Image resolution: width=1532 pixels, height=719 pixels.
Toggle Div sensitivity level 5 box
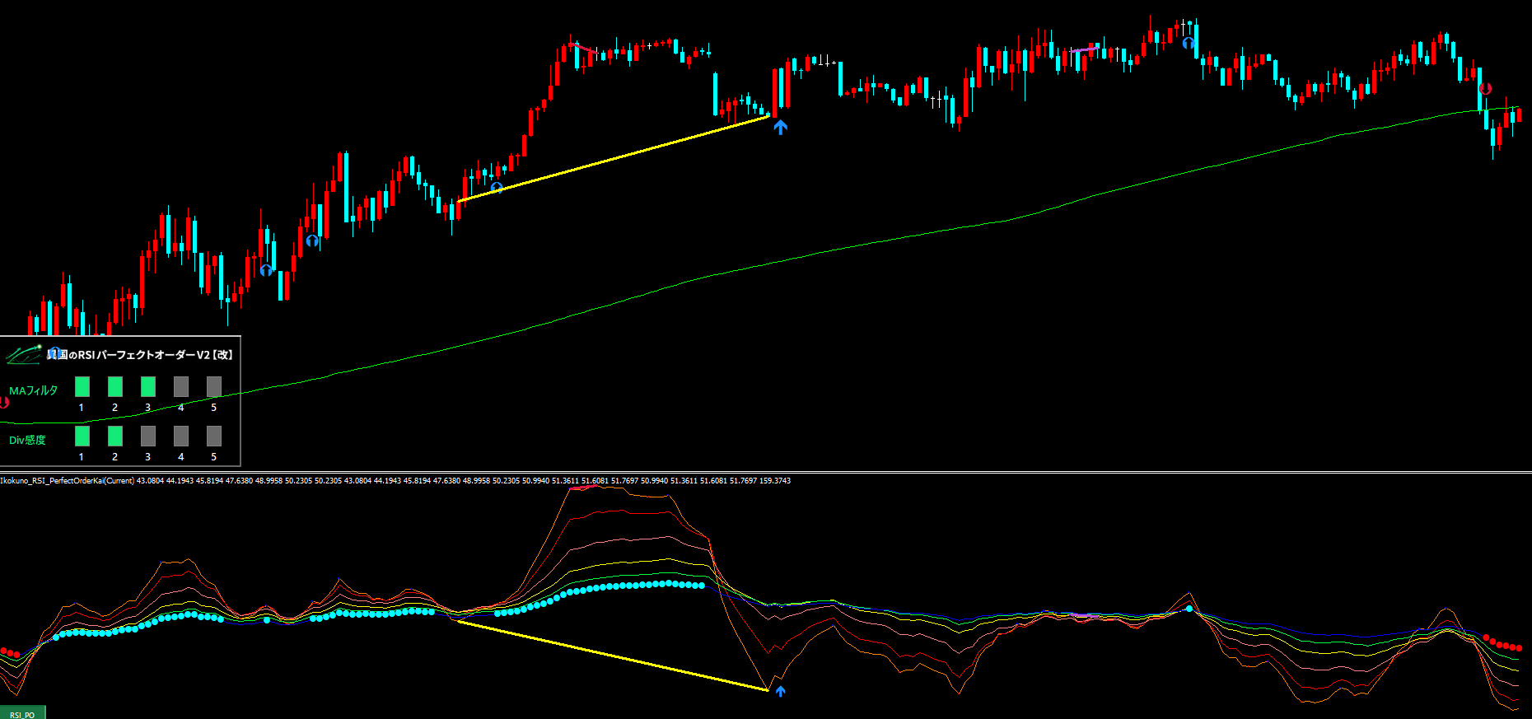214,436
